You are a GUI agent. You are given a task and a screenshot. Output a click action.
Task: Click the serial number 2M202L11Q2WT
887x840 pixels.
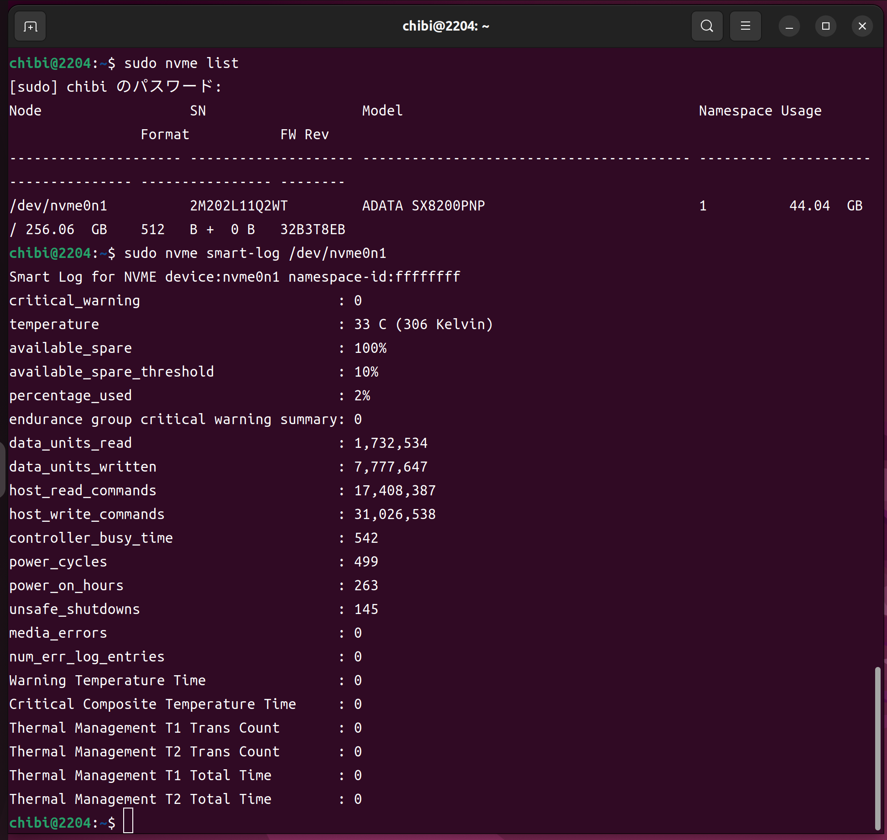pyautogui.click(x=239, y=205)
